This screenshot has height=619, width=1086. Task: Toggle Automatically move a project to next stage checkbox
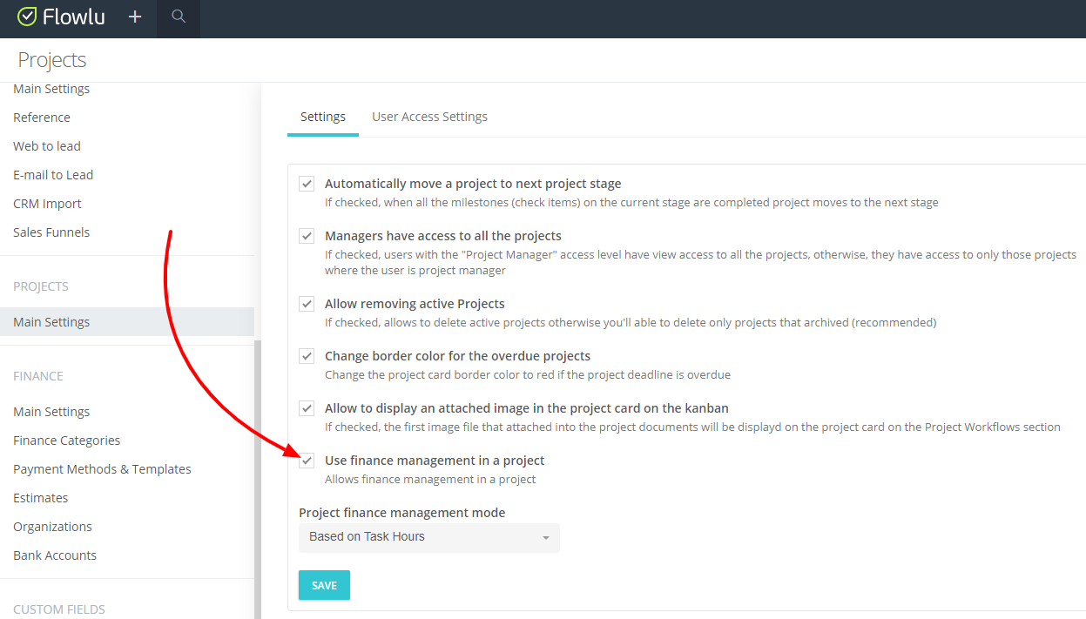click(x=307, y=184)
